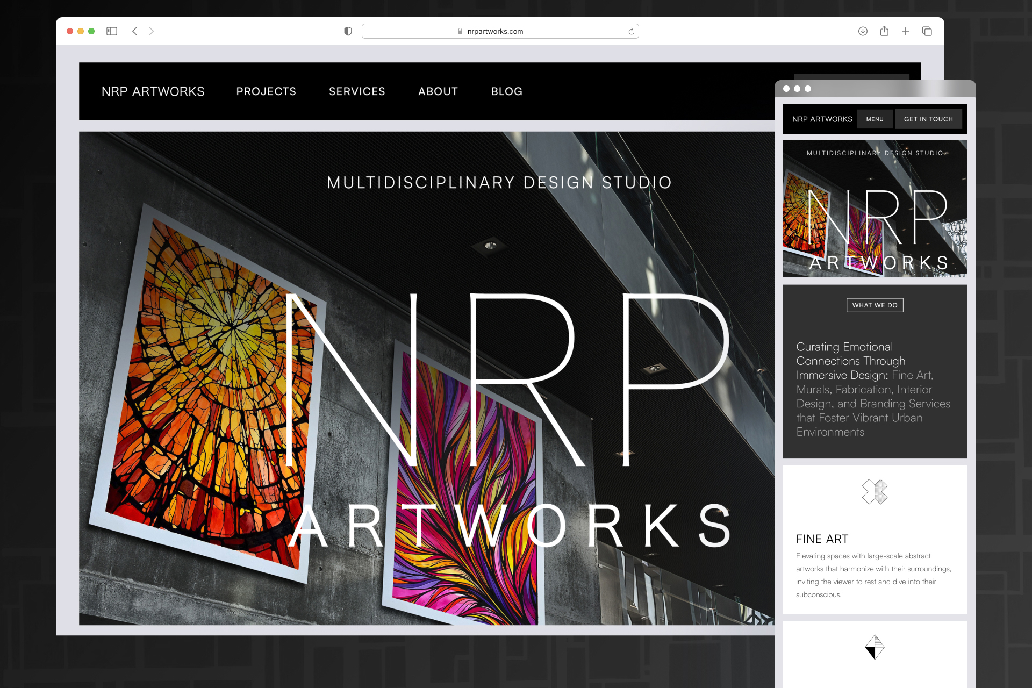Click the NRP ARTWORKS site logo
Screen dimensions: 1032x688
tap(153, 91)
